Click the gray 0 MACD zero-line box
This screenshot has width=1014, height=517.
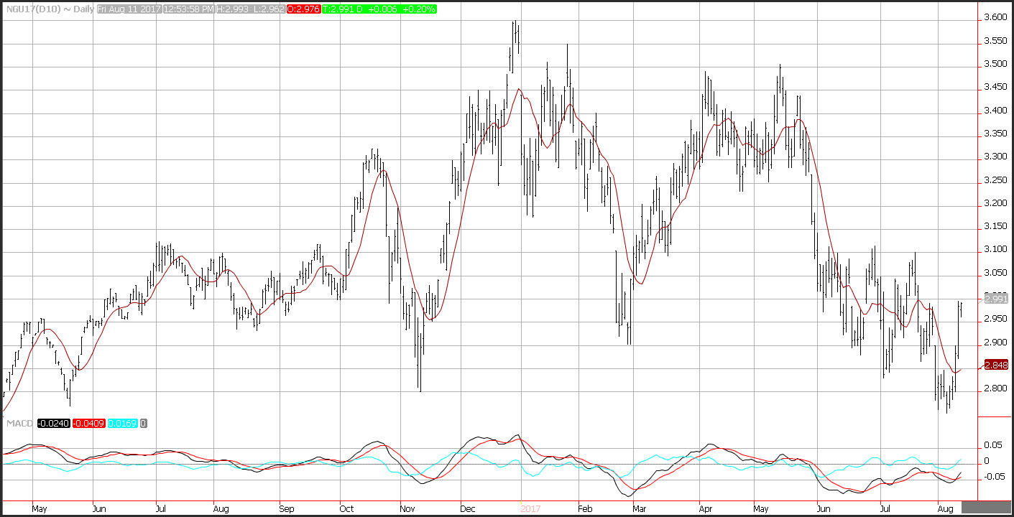144,424
